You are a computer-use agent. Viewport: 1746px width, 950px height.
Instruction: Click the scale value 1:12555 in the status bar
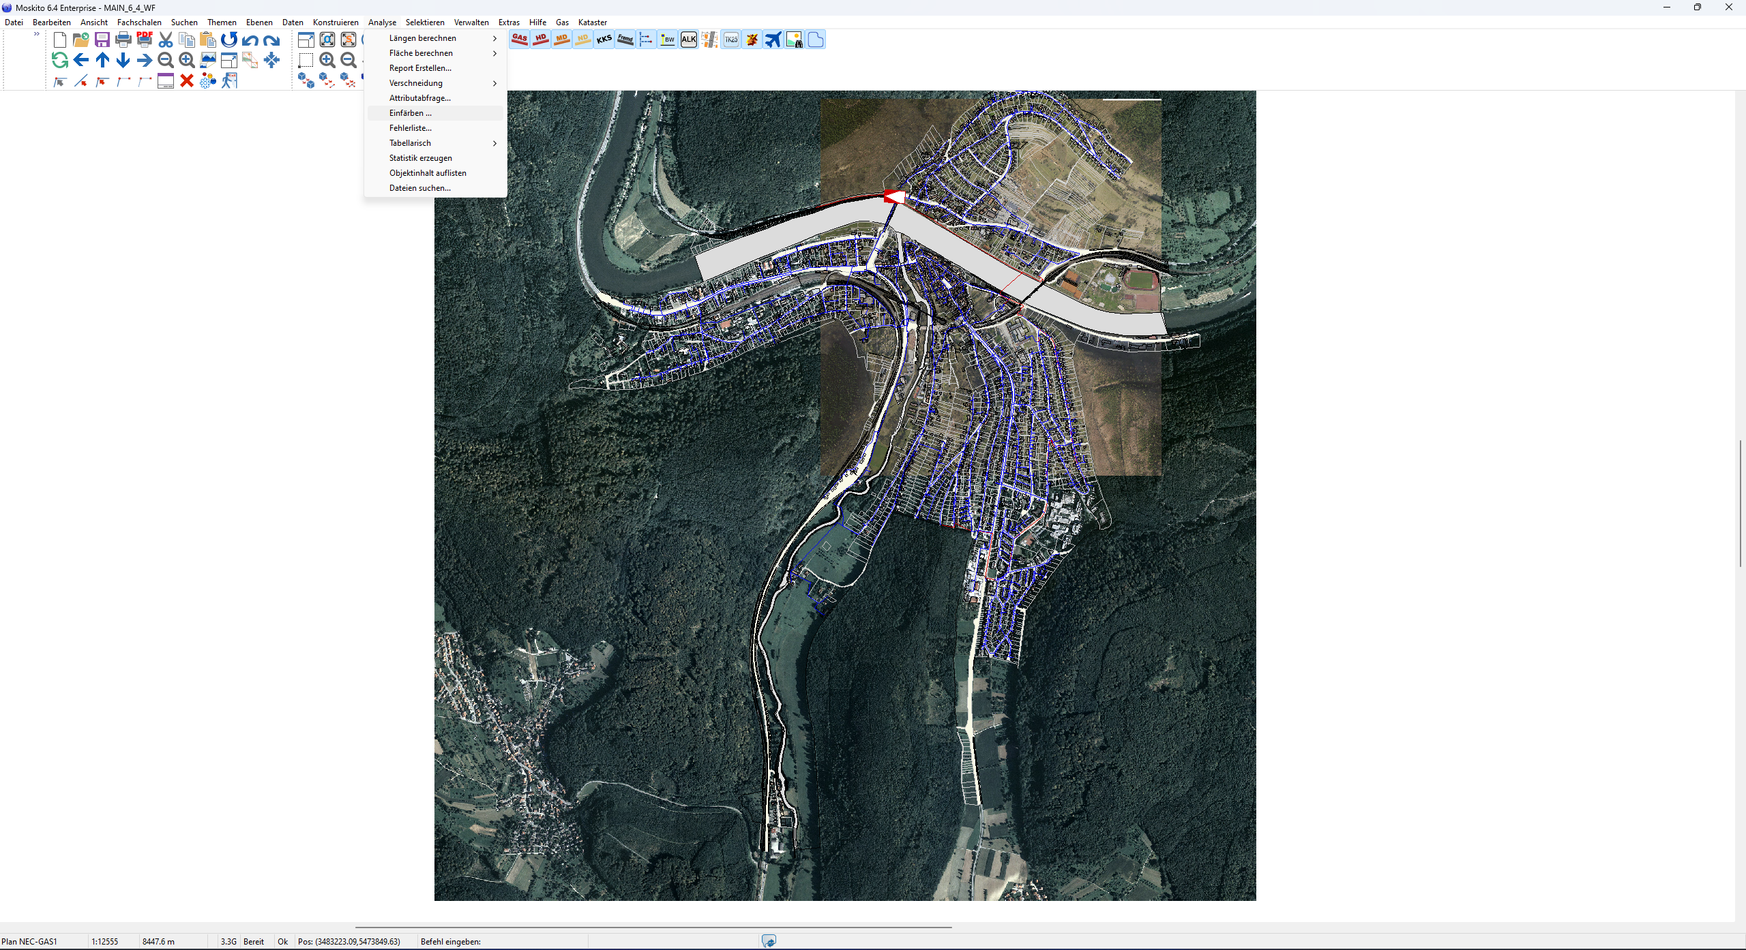(105, 942)
